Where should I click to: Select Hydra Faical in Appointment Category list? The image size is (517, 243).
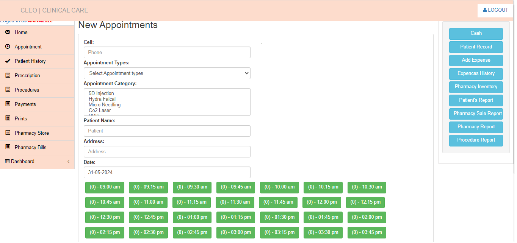point(102,99)
